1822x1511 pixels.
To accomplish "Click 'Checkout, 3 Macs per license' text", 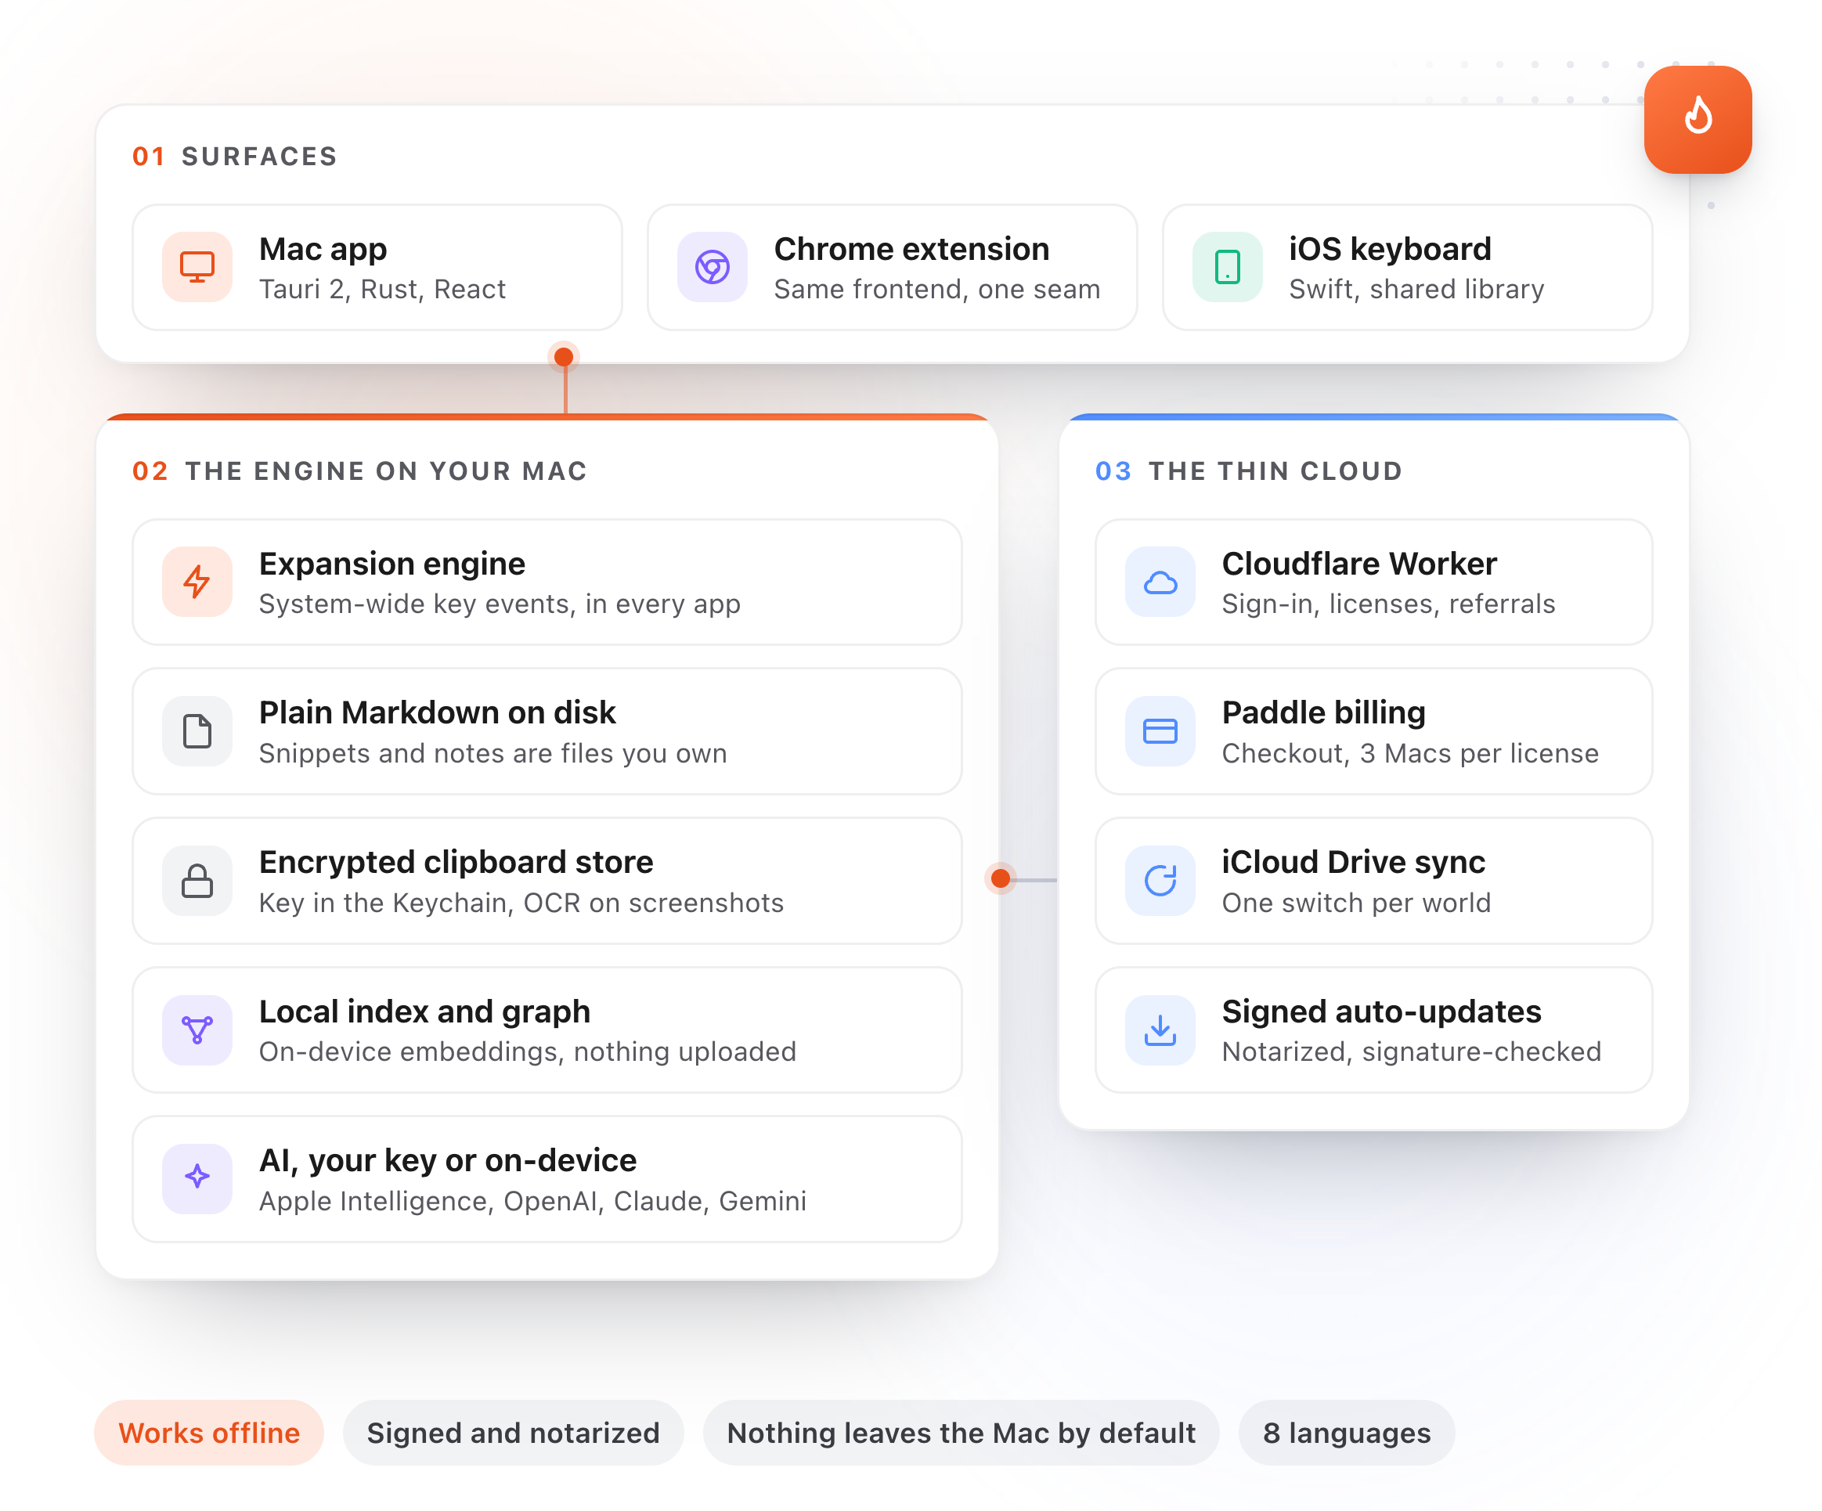I will (1409, 753).
